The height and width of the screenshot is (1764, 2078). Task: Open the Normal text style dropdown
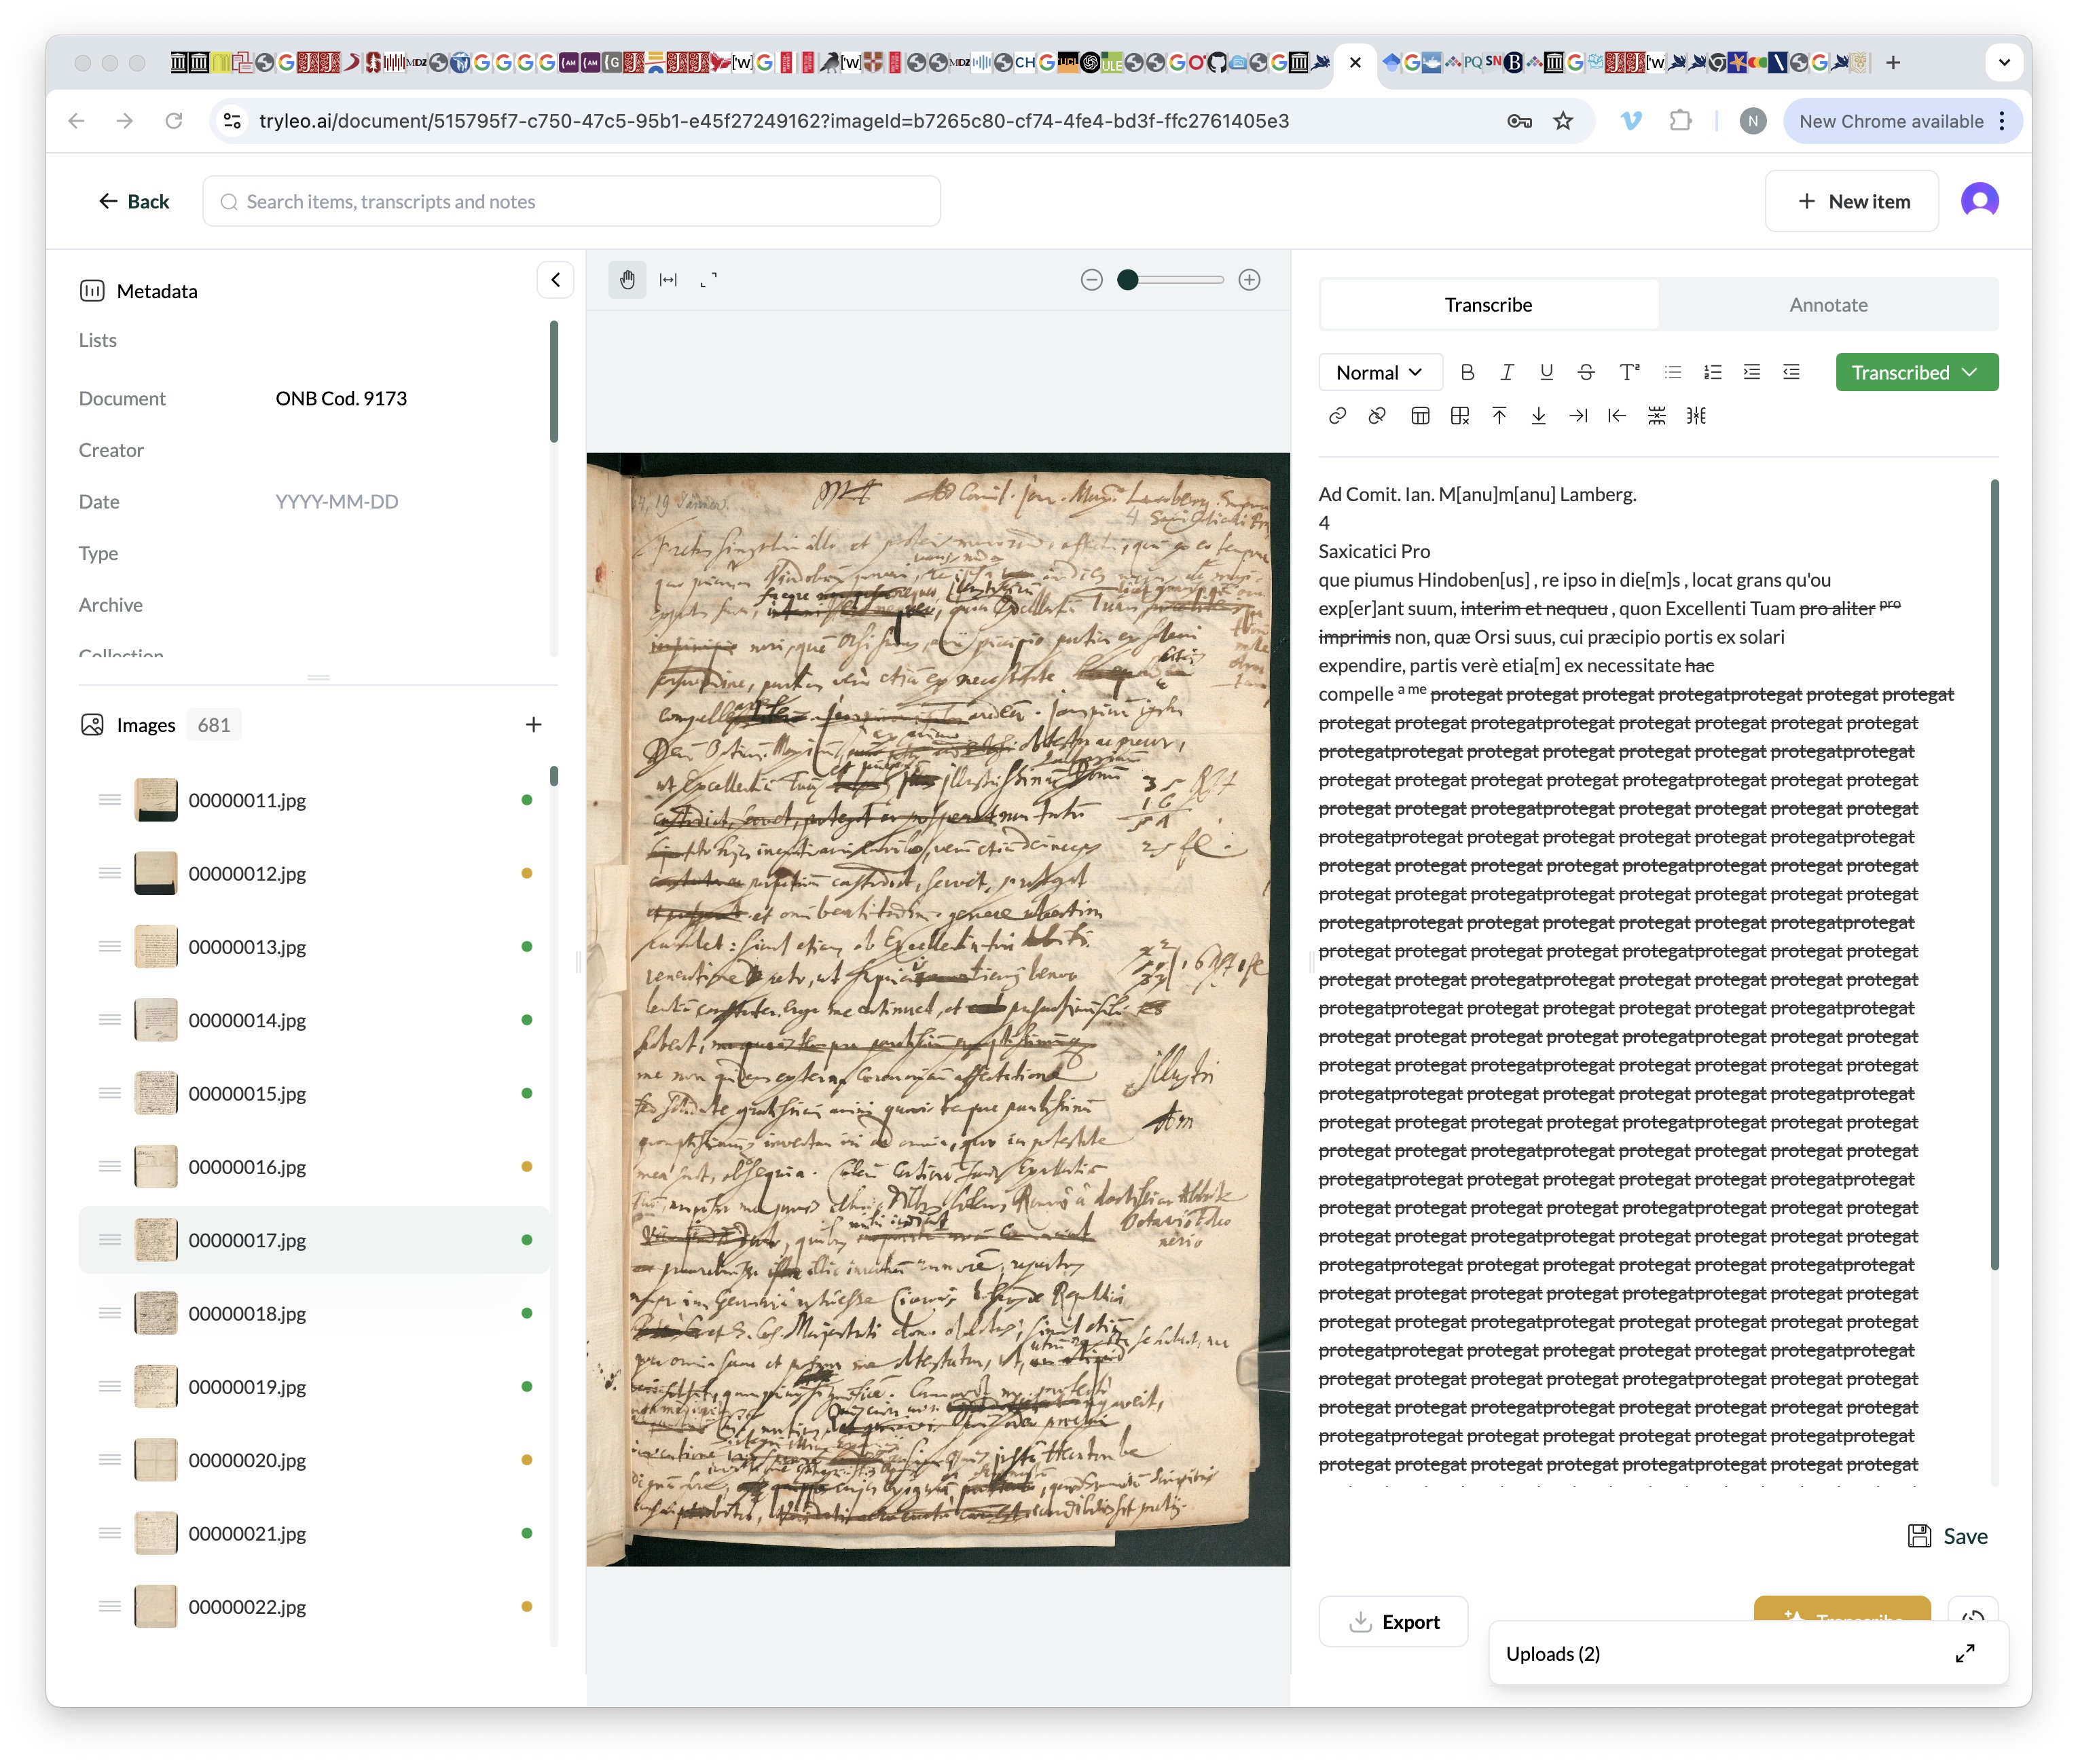(x=1379, y=373)
